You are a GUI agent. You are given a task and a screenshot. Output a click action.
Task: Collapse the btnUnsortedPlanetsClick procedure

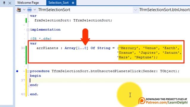tap(28, 71)
